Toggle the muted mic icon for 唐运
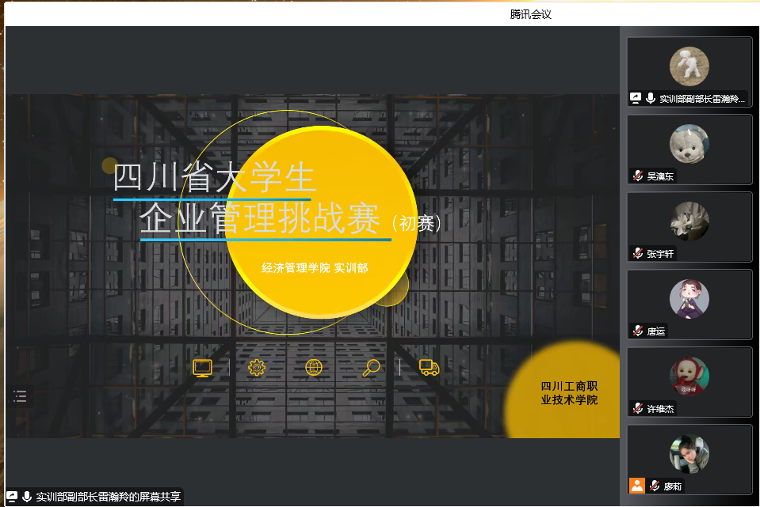760x507 pixels. pos(637,331)
